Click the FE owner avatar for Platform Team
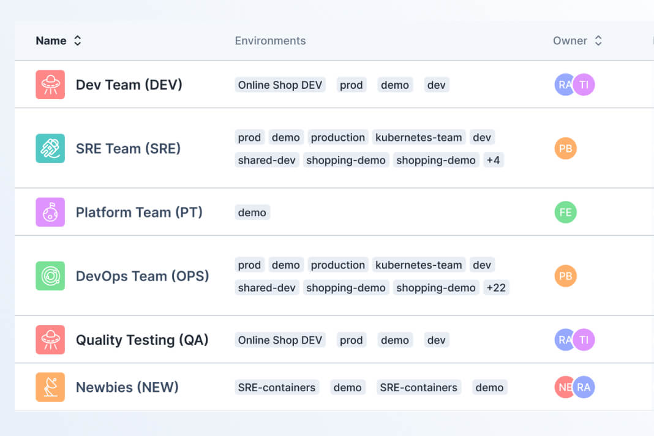Image resolution: width=654 pixels, height=436 pixels. 565,212
